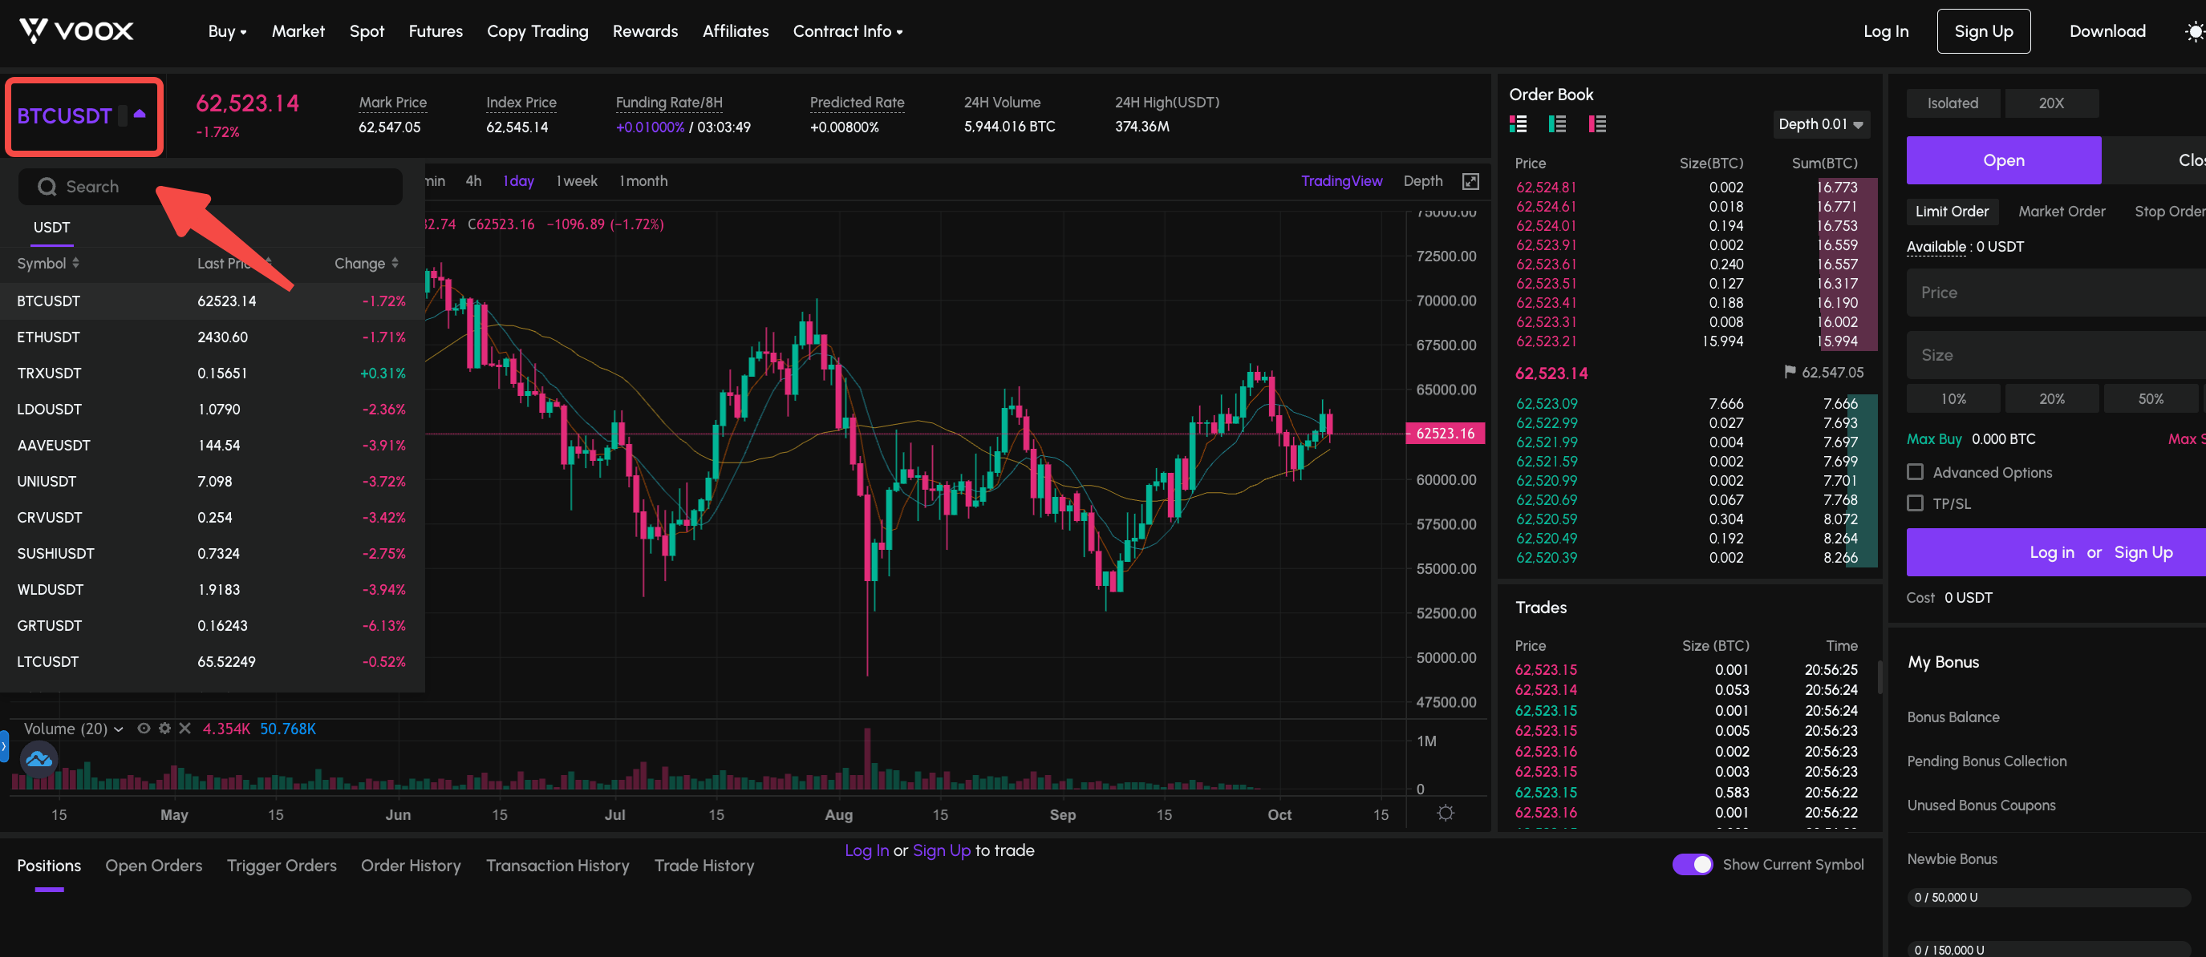Toggle Show Current Symbol switch
2206x957 pixels.
(1692, 865)
